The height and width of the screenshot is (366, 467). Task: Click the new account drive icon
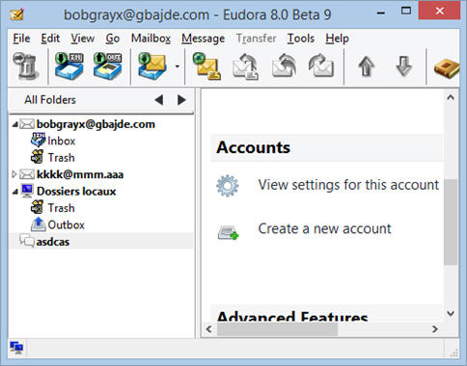tap(228, 232)
